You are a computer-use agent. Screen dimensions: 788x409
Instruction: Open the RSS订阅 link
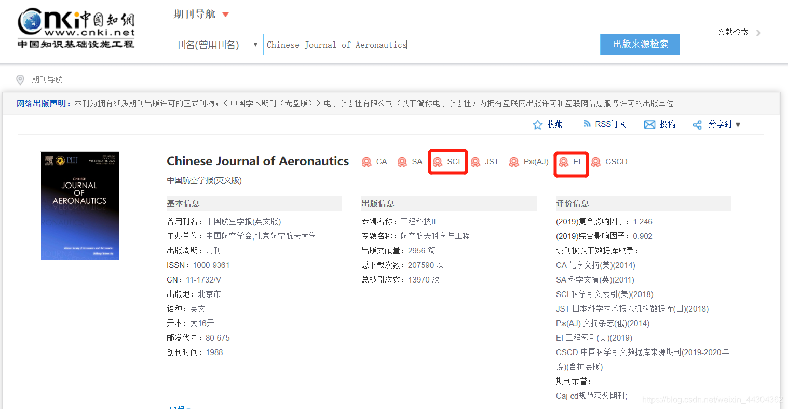tap(610, 124)
